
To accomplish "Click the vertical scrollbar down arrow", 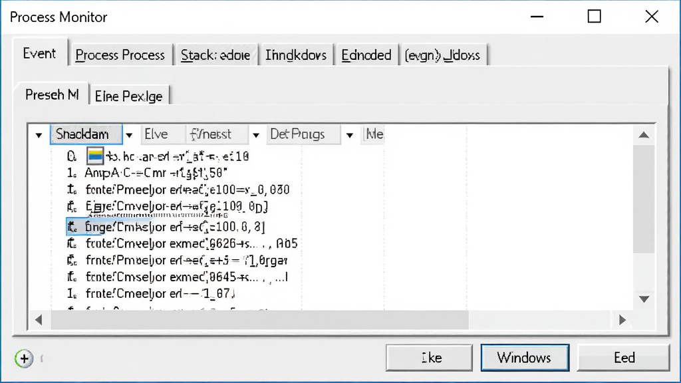I will click(x=644, y=299).
